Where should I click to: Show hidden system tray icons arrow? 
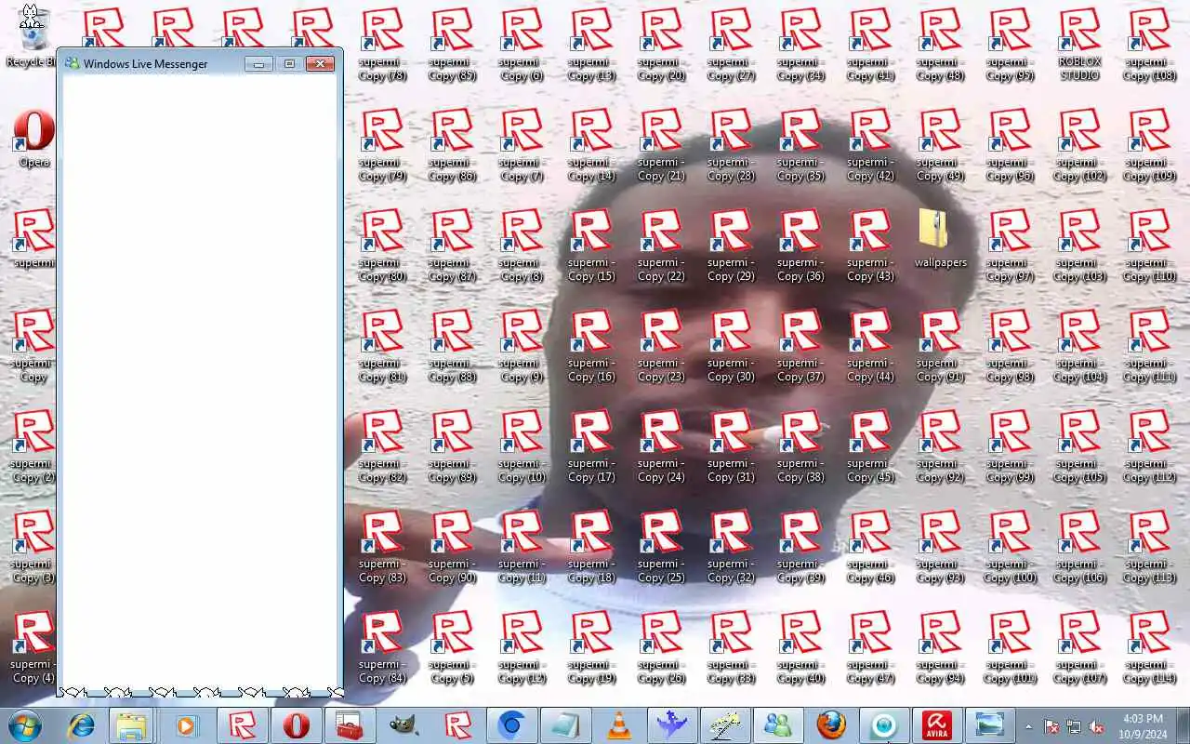pyautogui.click(x=1028, y=726)
